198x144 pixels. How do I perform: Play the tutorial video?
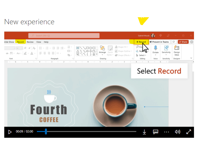click(x=10, y=132)
